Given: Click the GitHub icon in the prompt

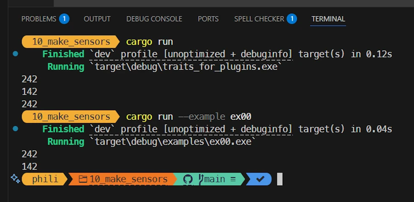Looking at the screenshot, I should pos(188,179).
